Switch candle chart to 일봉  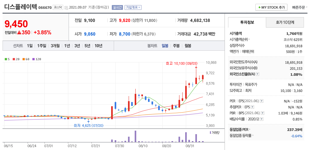coord(165,46)
